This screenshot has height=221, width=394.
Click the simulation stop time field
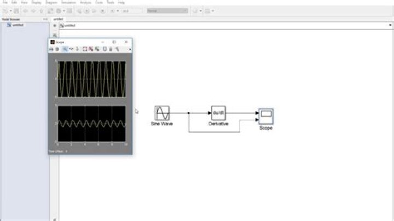tap(131, 10)
